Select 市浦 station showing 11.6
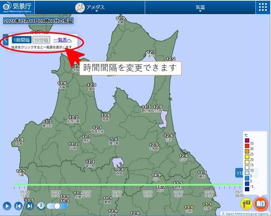The height and width of the screenshot is (216, 271). (62, 85)
